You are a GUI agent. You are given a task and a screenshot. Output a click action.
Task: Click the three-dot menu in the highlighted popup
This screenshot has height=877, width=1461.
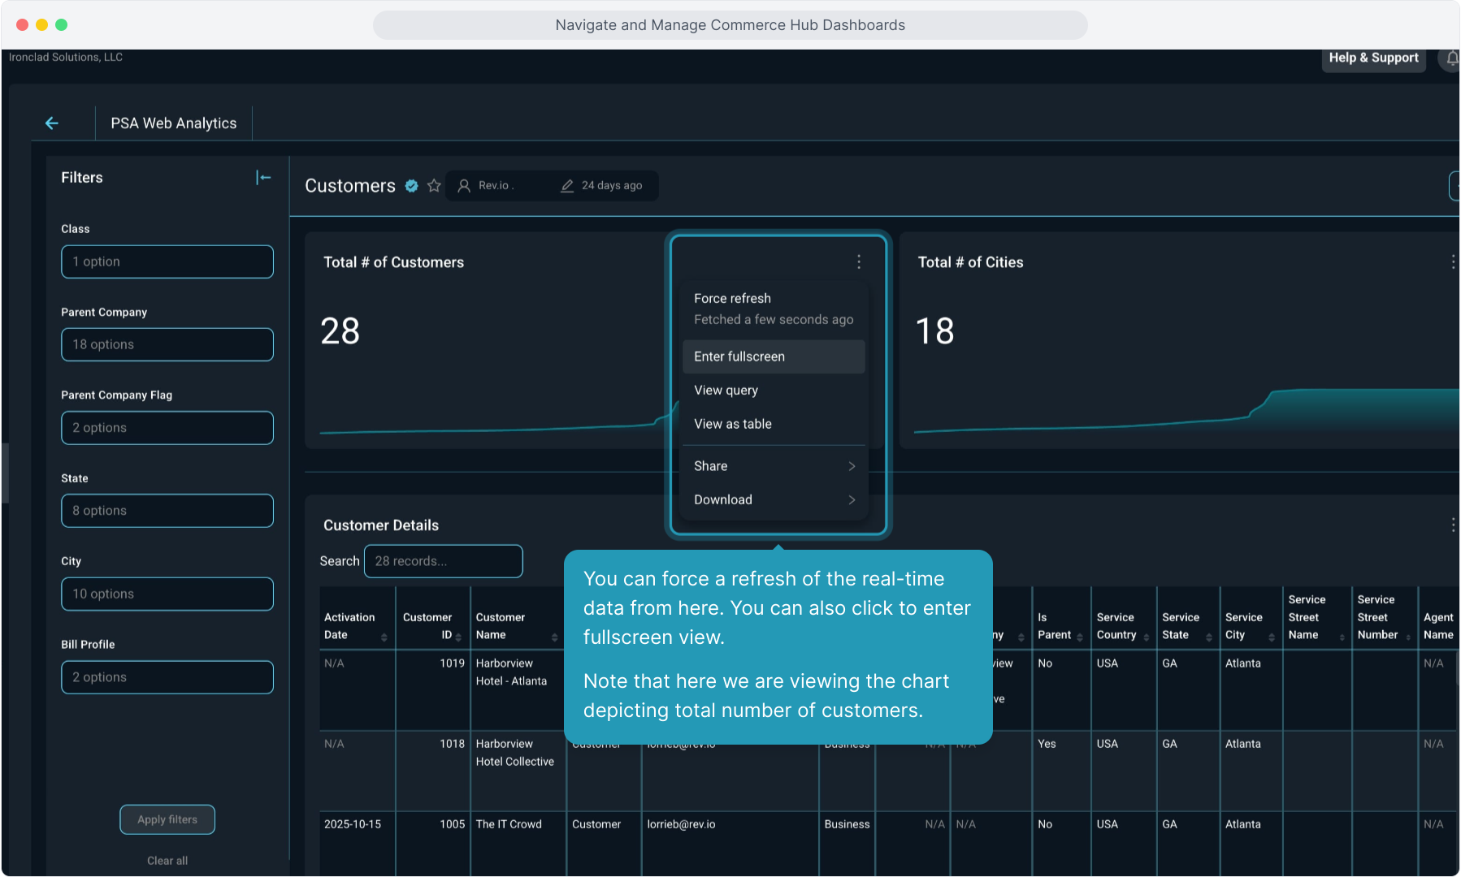pos(858,261)
